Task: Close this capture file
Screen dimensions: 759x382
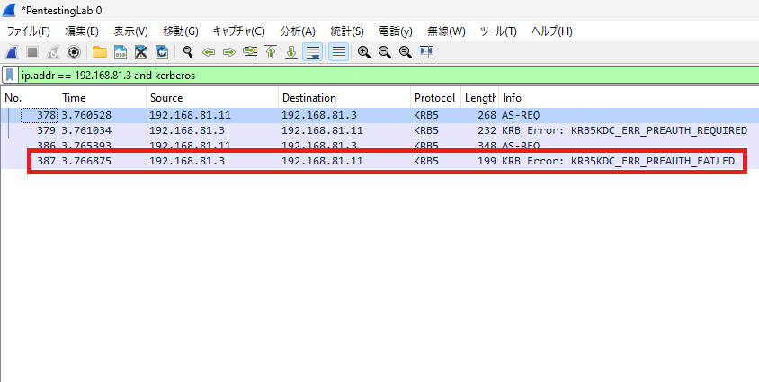Action: [x=141, y=52]
